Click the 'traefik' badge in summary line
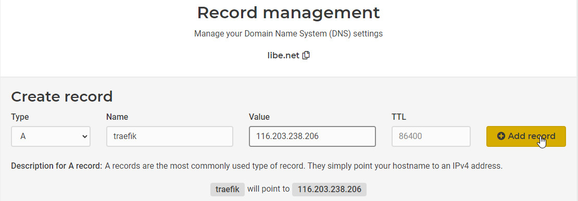Viewport: 578px width, 201px height. [228, 190]
